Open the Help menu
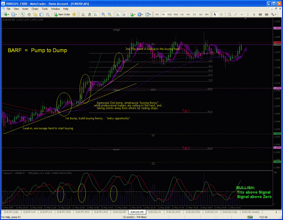The image size is (283, 220). click(66, 9)
